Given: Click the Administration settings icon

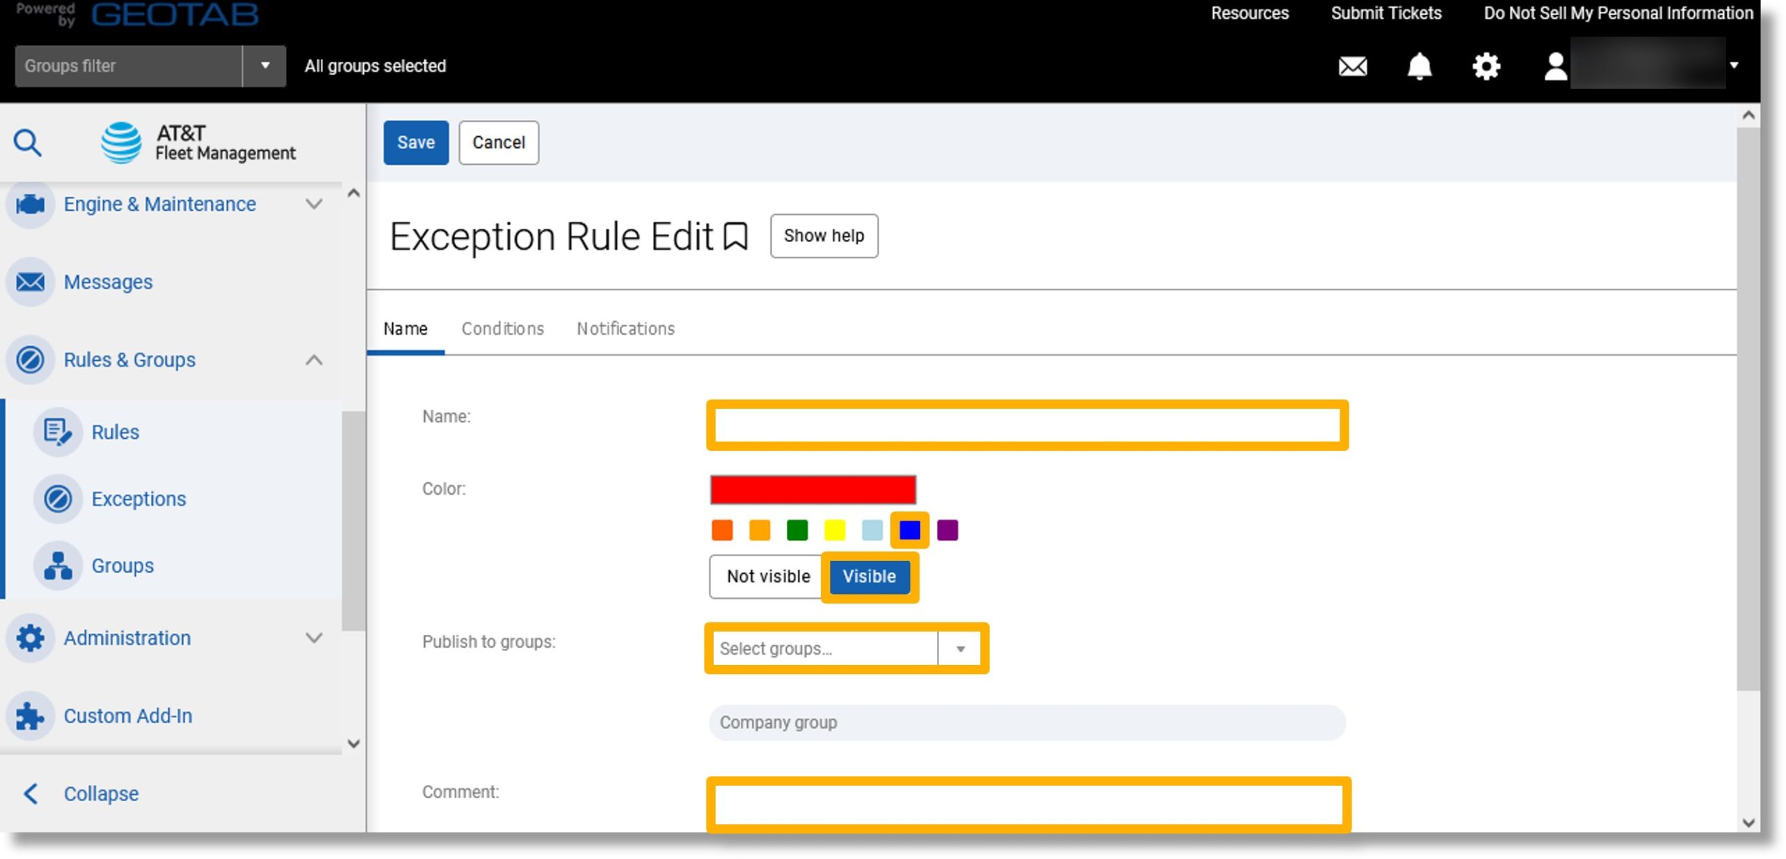Looking at the screenshot, I should click(x=31, y=638).
